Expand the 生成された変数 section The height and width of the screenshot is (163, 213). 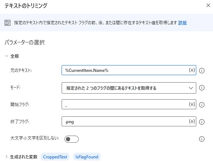[x=6, y=157]
